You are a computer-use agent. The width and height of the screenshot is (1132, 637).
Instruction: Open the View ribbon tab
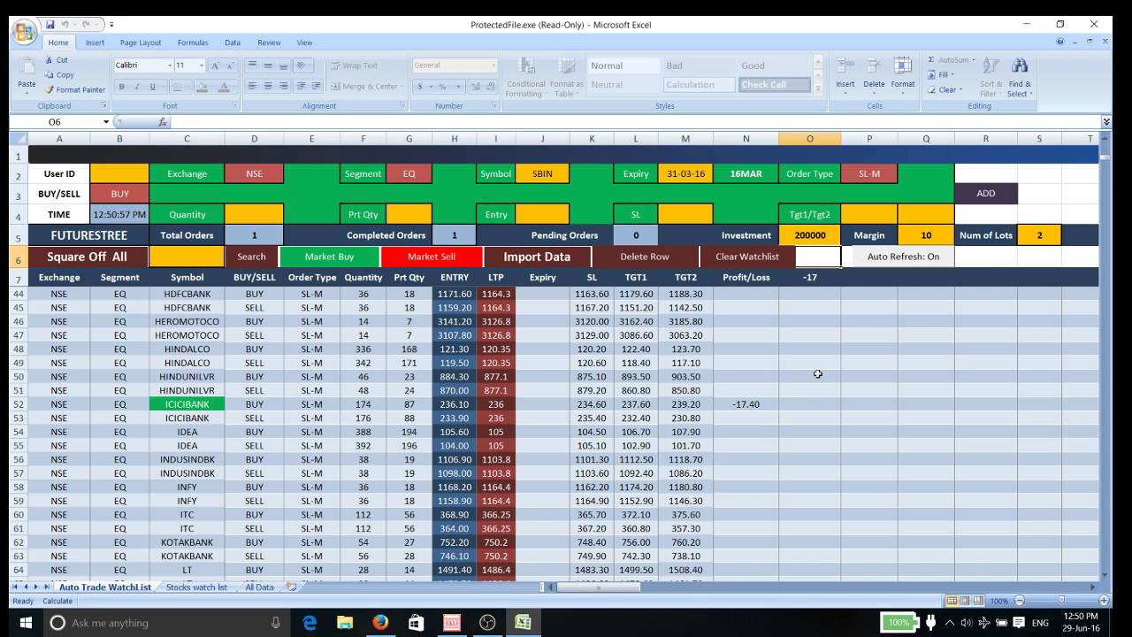[x=304, y=42]
